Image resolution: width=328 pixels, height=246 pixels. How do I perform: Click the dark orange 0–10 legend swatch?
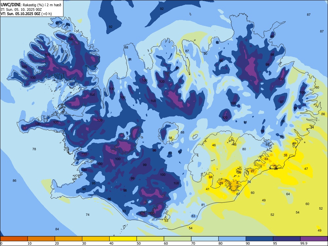(x=14, y=239)
